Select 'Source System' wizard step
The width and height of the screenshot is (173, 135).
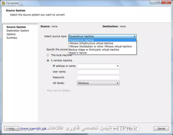[16, 27]
